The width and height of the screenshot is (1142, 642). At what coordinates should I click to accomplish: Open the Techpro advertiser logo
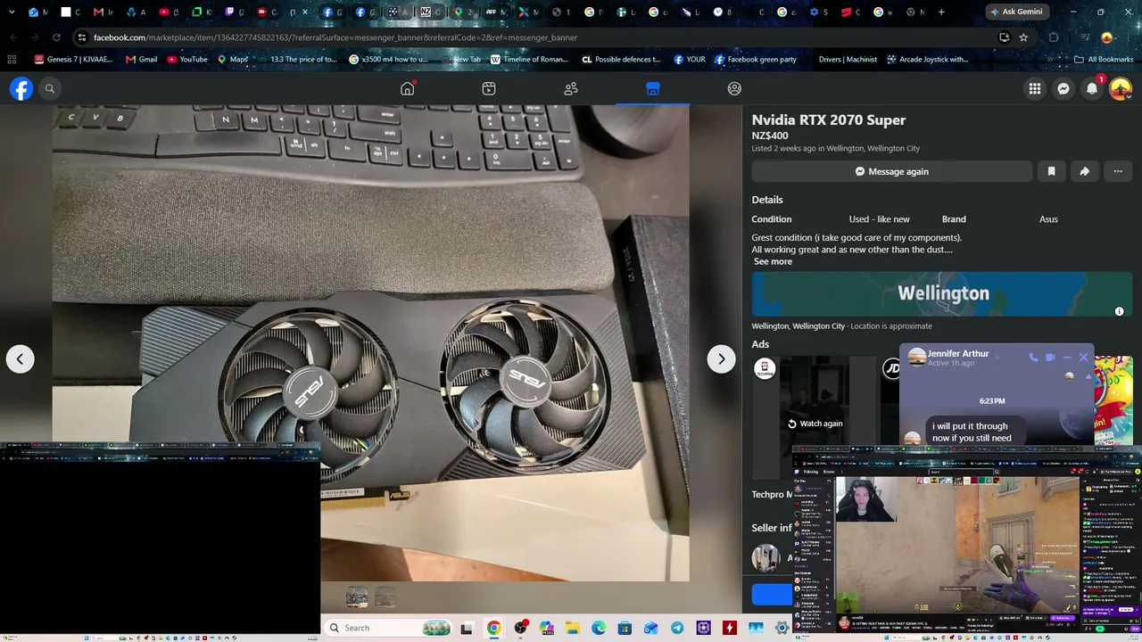[765, 368]
